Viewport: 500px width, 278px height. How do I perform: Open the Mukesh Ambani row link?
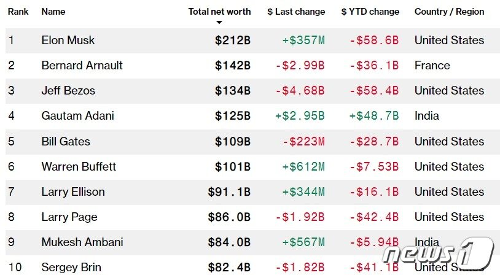click(x=82, y=242)
